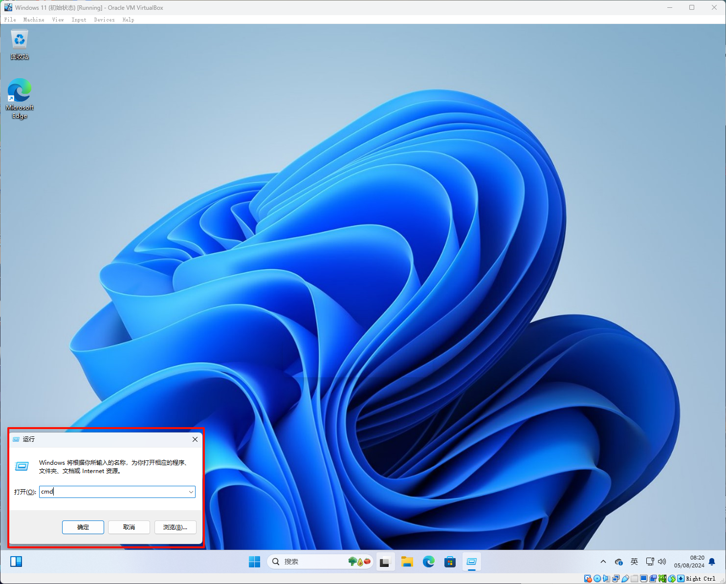This screenshot has height=584, width=726.
Task: Click VirtualBox hard disk activity indicator
Action: pyautogui.click(x=588, y=579)
